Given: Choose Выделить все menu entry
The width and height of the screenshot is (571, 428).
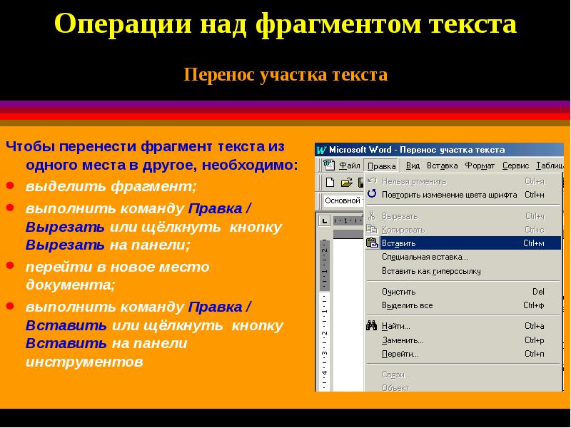Looking at the screenshot, I should click(x=463, y=305).
